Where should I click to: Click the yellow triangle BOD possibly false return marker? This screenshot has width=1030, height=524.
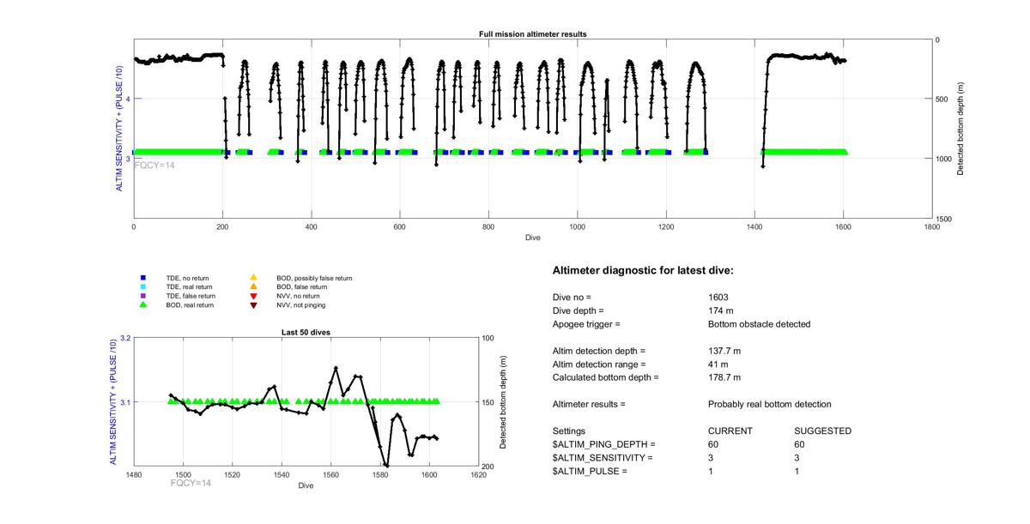(x=253, y=278)
